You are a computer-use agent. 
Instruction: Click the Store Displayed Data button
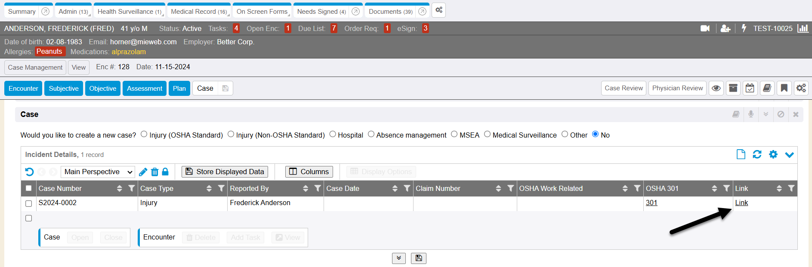click(225, 172)
